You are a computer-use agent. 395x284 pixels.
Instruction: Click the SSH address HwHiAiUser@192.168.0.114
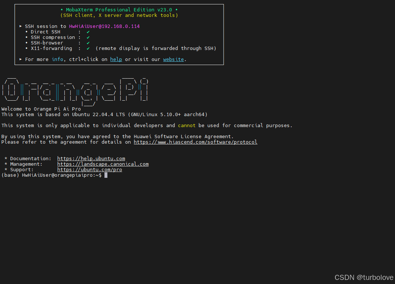point(104,26)
